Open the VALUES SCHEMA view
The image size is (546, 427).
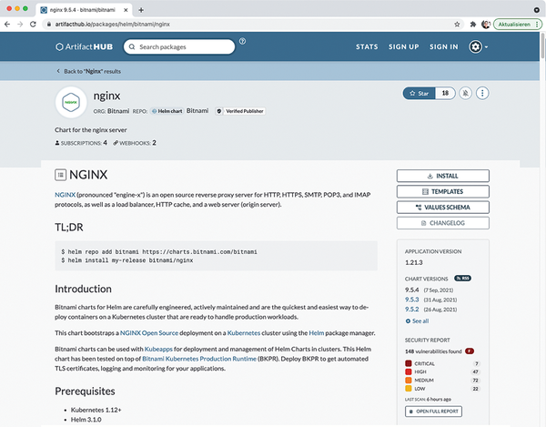(x=442, y=208)
